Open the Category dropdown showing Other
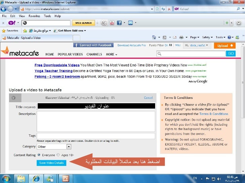The width and height of the screenshot is (245, 183). tap(54, 146)
